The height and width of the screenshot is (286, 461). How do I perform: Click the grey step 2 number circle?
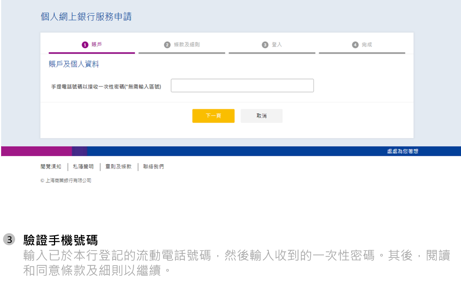pyautogui.click(x=167, y=45)
